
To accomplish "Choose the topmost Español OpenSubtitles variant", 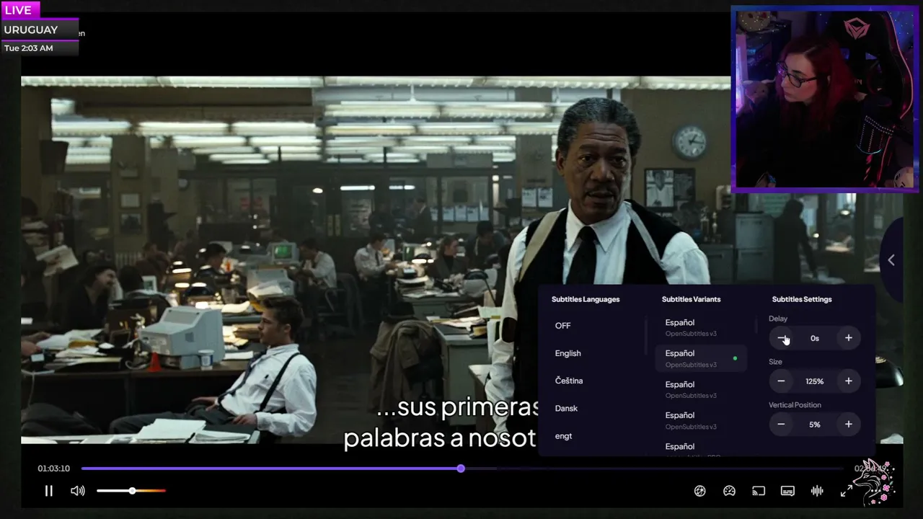I will pos(701,327).
